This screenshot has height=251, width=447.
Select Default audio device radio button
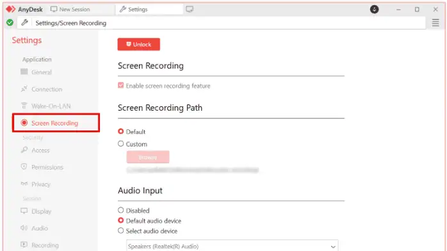pos(121,220)
